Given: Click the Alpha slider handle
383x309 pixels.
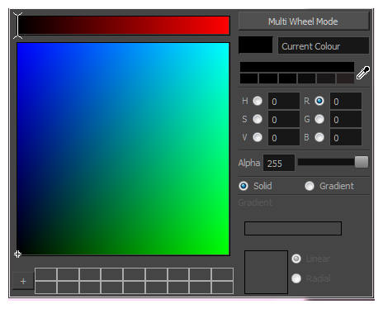Looking at the screenshot, I should (x=362, y=162).
